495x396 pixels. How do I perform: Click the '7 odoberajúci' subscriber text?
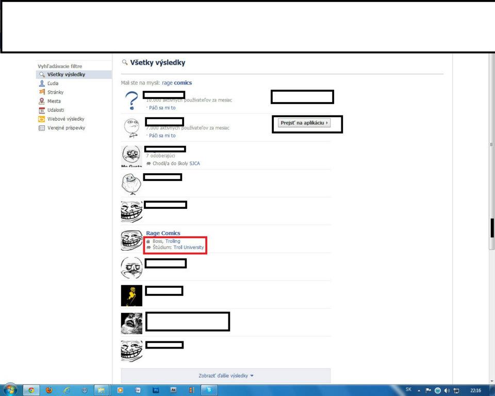click(160, 156)
